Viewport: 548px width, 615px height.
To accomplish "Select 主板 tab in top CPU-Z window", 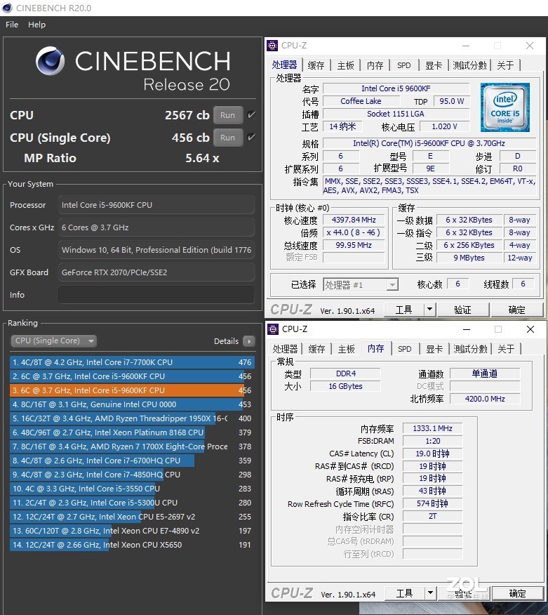I will (346, 65).
